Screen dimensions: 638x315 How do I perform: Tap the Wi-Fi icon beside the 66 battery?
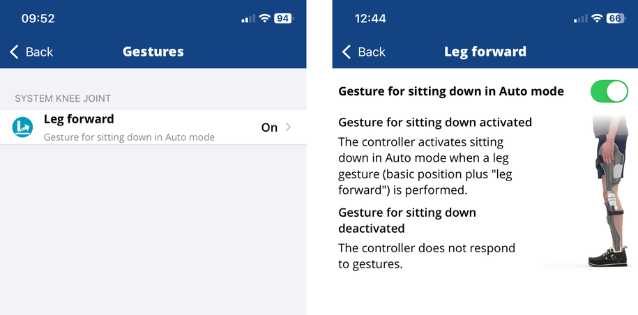[597, 19]
